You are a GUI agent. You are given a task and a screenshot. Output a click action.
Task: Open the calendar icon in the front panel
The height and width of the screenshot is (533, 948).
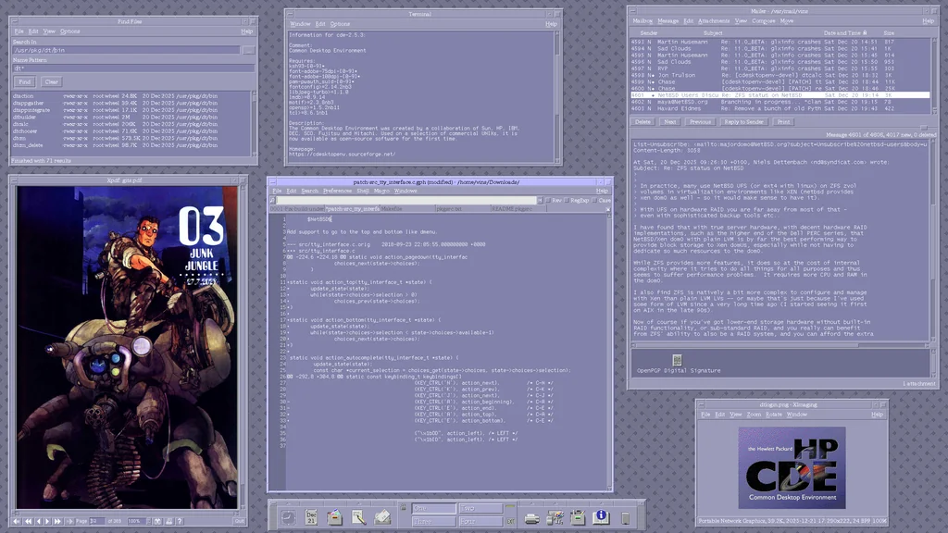pyautogui.click(x=311, y=517)
